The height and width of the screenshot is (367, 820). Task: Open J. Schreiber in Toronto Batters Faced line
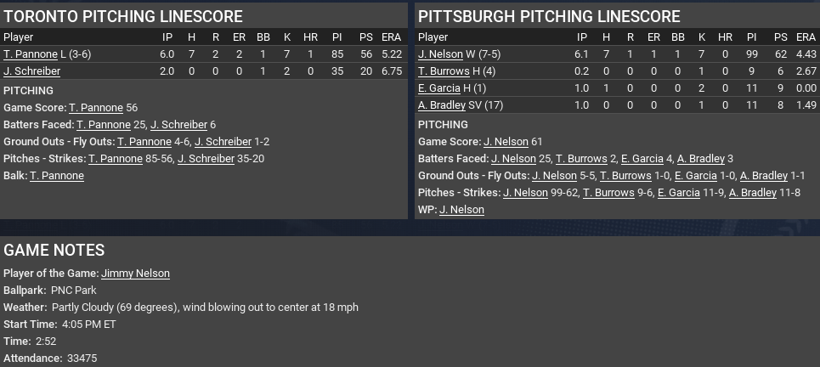[178, 125]
